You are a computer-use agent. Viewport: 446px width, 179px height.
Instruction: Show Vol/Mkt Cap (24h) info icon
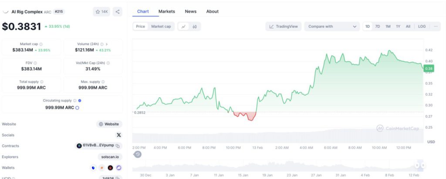(x=108, y=63)
